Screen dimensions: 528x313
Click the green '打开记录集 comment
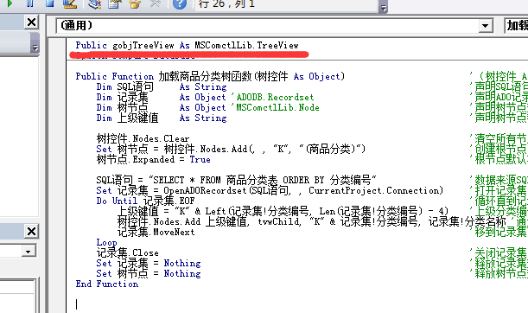[x=499, y=191]
